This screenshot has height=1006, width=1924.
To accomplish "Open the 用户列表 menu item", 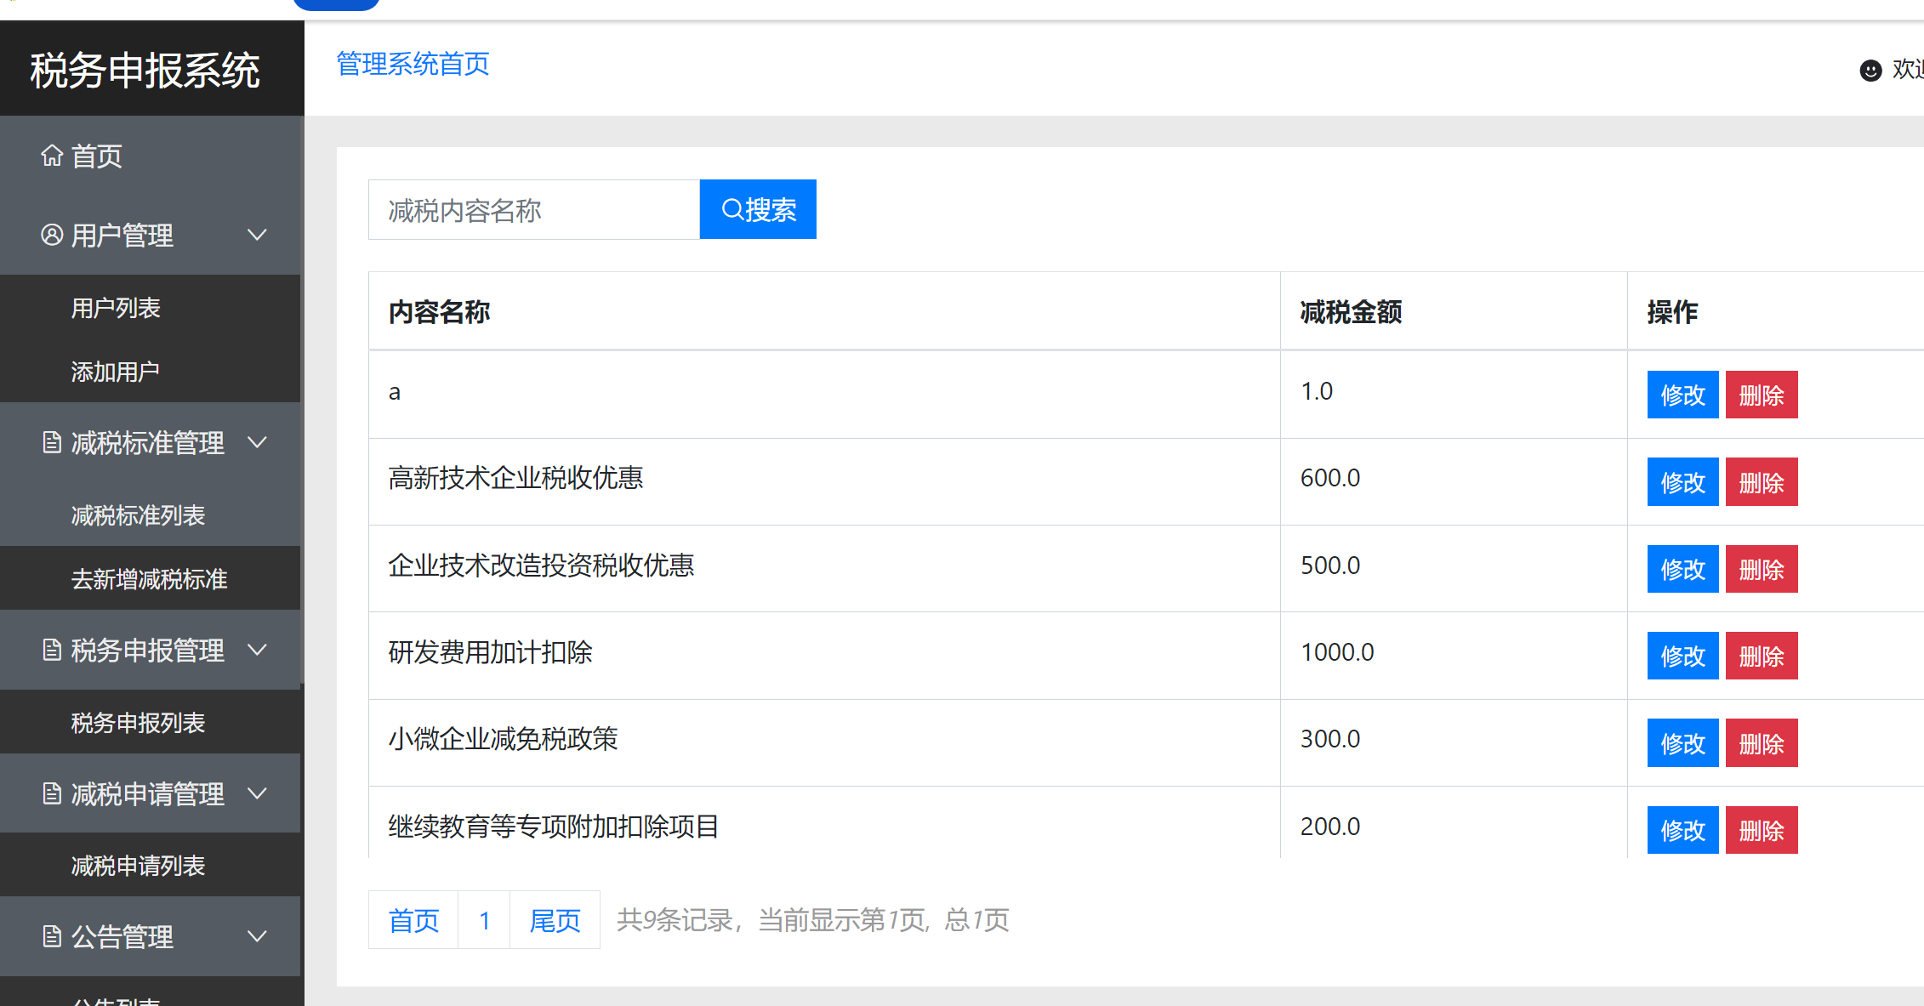I will click(117, 308).
